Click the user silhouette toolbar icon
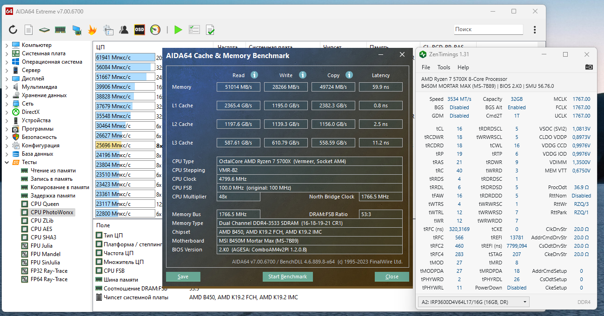604x316 pixels. click(x=124, y=30)
